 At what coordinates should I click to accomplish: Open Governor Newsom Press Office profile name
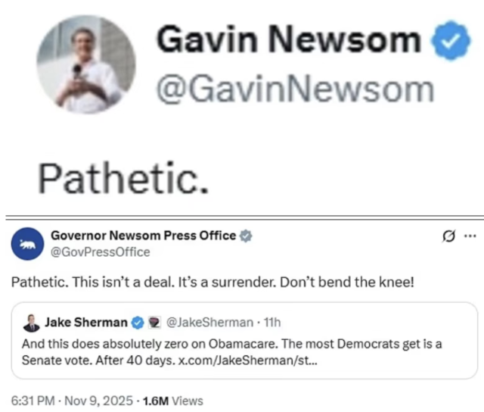click(x=143, y=236)
